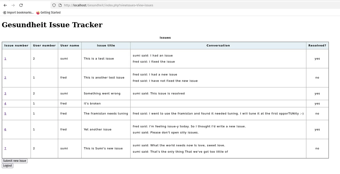This screenshot has width=340, height=174.
Task: Click the Getting Started bookmark
Action: point(51,12)
